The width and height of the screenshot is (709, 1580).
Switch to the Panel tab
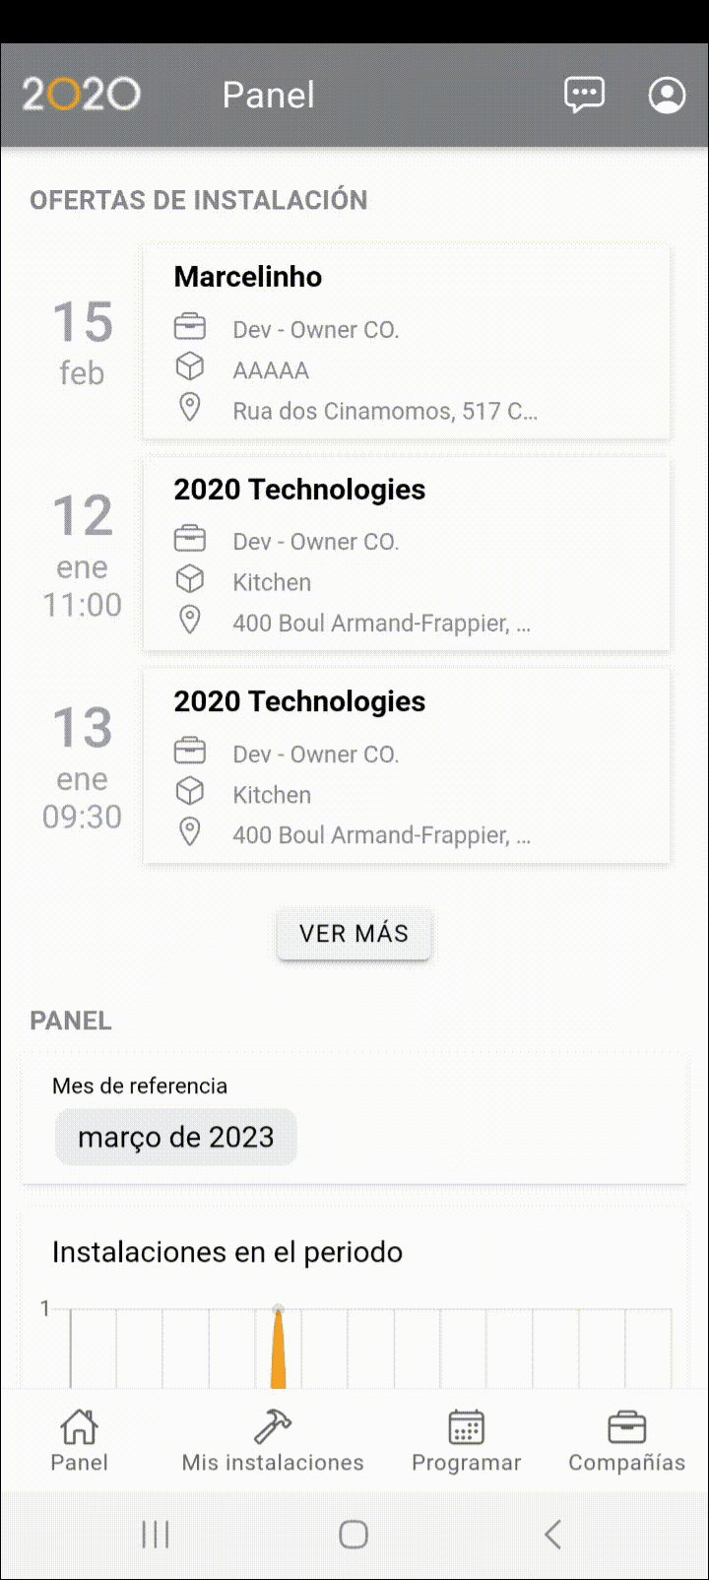pos(79,1441)
